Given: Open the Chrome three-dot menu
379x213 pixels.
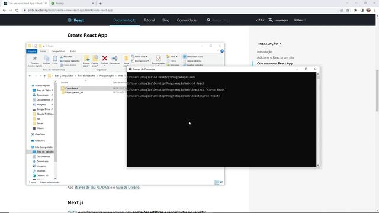Looking at the screenshot, I should tap(375, 11).
